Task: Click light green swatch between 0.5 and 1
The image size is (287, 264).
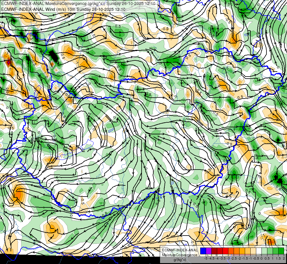Action: tap(270, 251)
